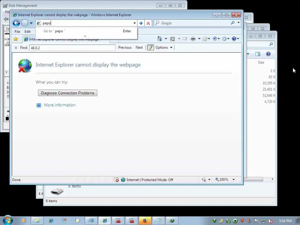Open the search provider dropdown arrow

click(238, 23)
